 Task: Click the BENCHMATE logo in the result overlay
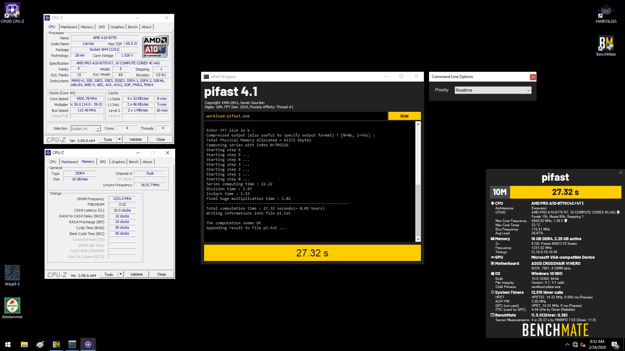(555, 330)
